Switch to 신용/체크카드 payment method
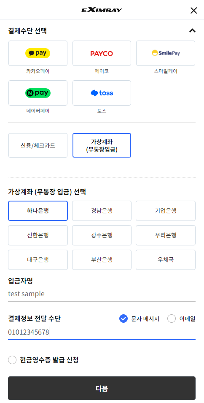204x403 pixels. [x=38, y=145]
